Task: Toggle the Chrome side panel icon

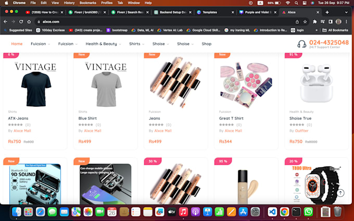Action: (331, 22)
